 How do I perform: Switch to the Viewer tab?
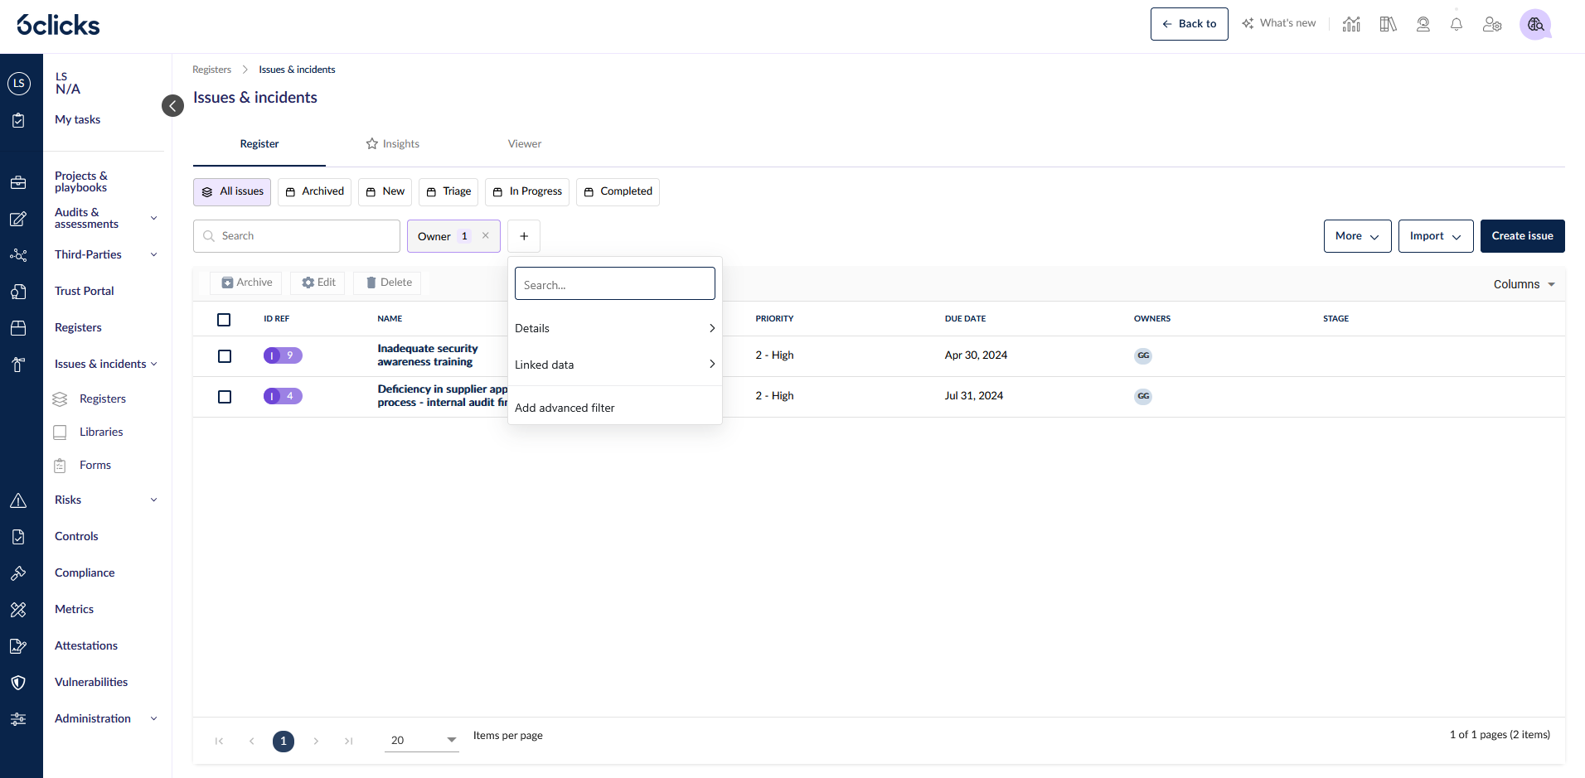click(525, 143)
